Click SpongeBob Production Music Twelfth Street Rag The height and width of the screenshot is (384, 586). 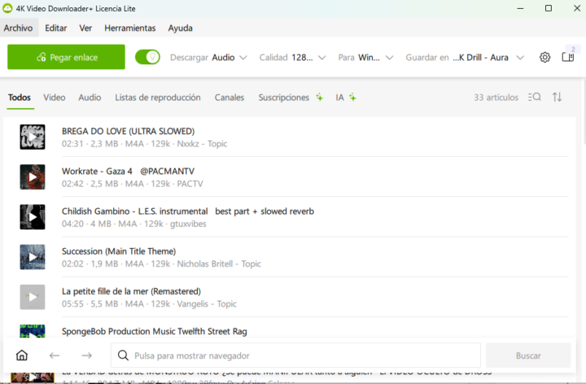(x=155, y=331)
